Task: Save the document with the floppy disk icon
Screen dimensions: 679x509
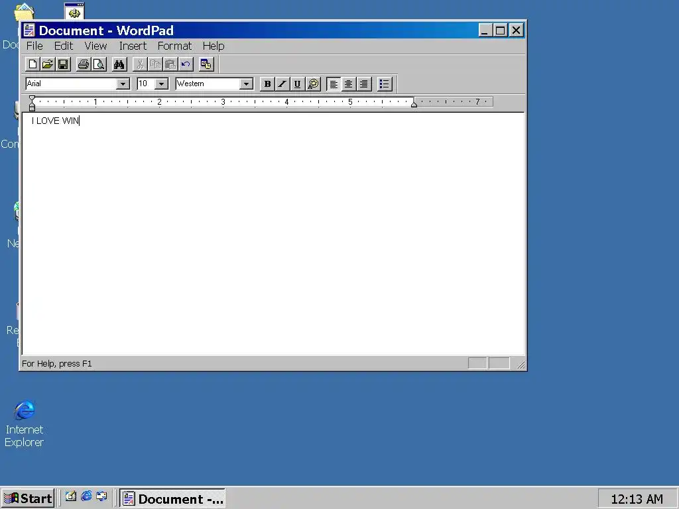Action: 63,64
